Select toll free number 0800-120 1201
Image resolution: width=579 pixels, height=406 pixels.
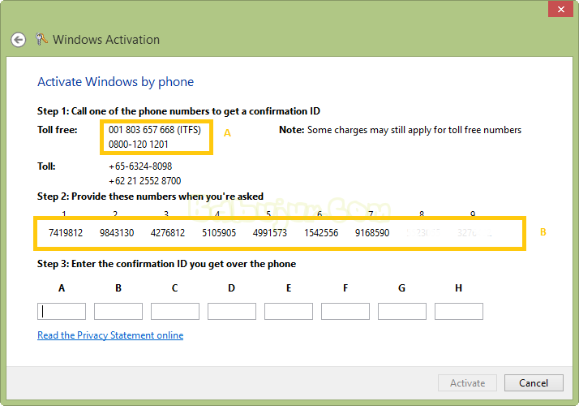[139, 145]
